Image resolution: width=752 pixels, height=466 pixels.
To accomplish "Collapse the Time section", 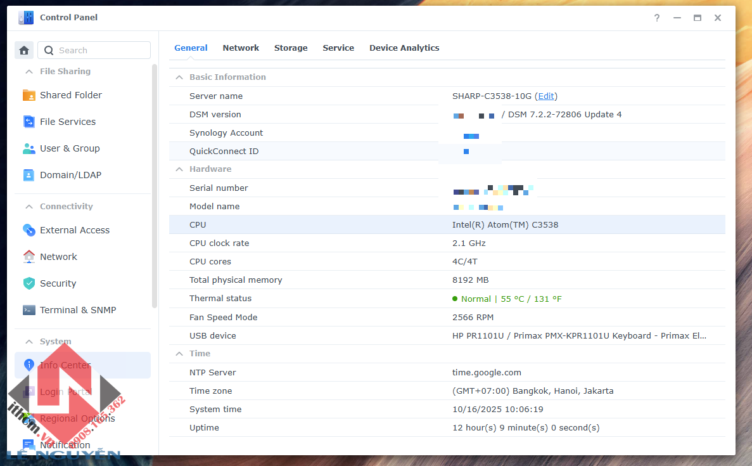I will (x=179, y=354).
